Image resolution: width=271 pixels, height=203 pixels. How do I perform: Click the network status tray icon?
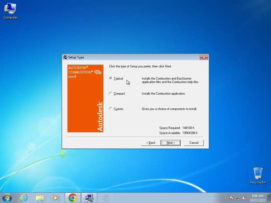238,198
